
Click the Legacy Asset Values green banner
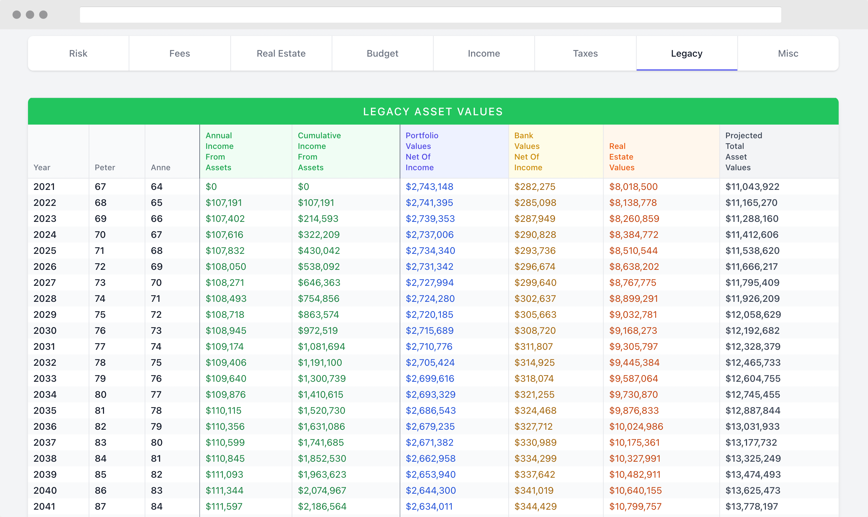pyautogui.click(x=433, y=112)
